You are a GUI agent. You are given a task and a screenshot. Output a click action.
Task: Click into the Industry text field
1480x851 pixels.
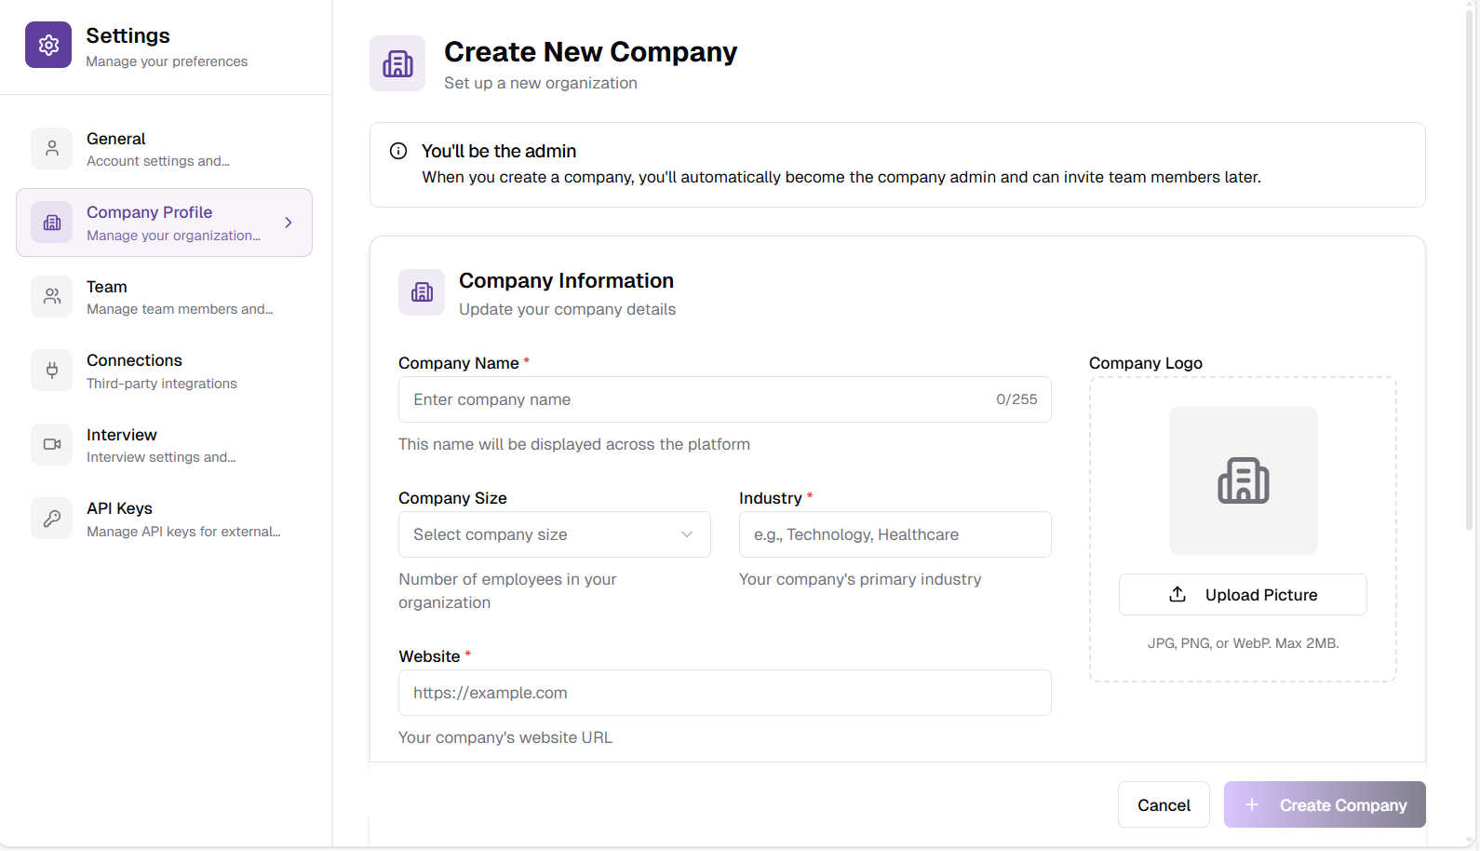[895, 534]
